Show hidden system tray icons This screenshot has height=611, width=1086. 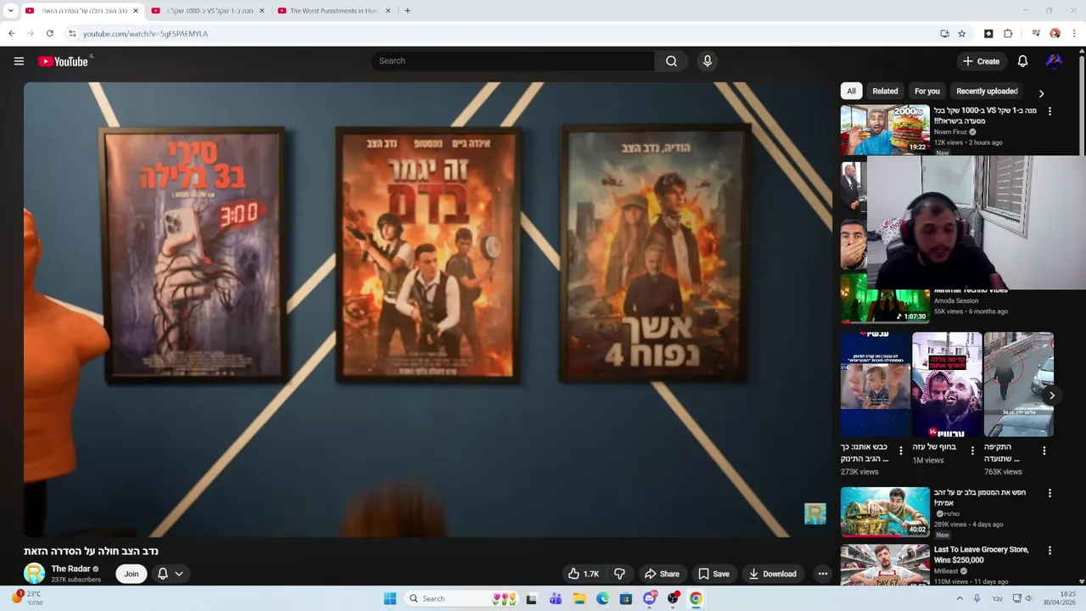click(x=960, y=598)
